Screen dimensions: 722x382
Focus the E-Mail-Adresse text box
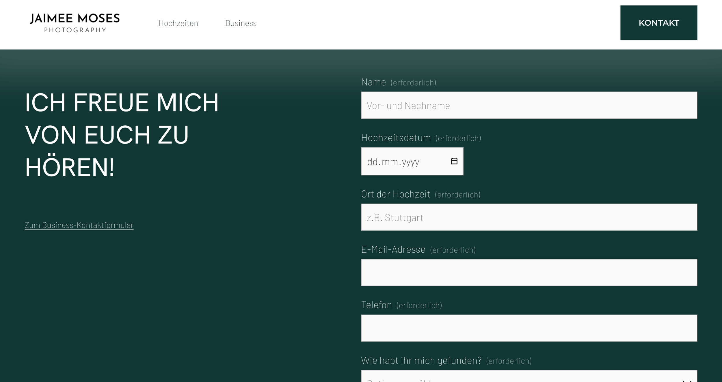pyautogui.click(x=529, y=273)
